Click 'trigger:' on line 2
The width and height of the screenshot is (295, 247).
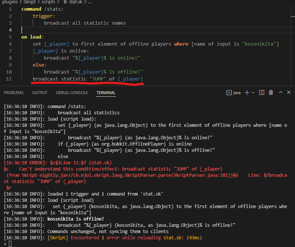coord(44,16)
